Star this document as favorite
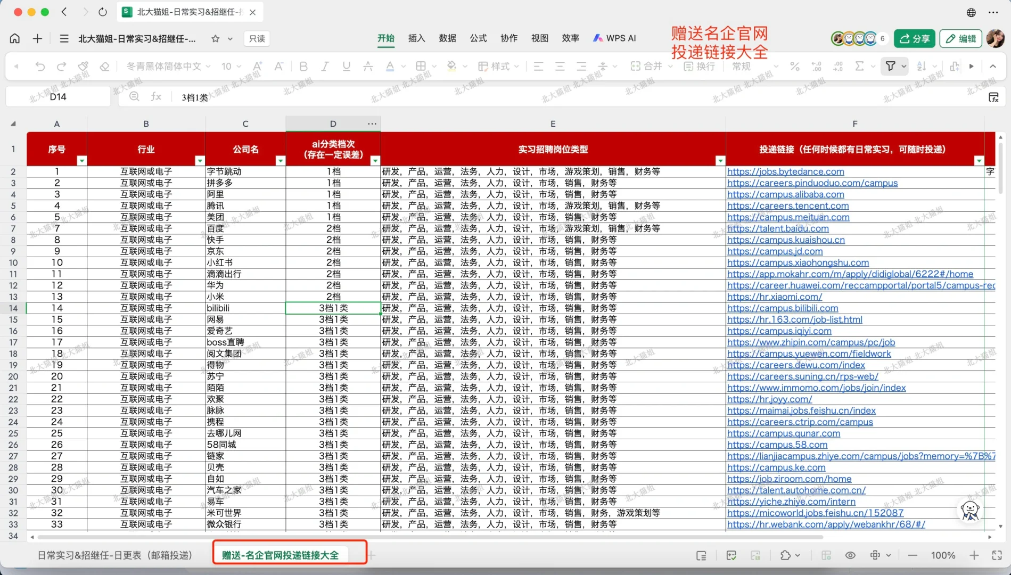This screenshot has width=1011, height=575. (x=215, y=38)
